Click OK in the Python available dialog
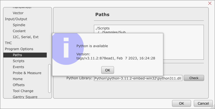The height and width of the screenshot is (109, 215). (107, 70)
